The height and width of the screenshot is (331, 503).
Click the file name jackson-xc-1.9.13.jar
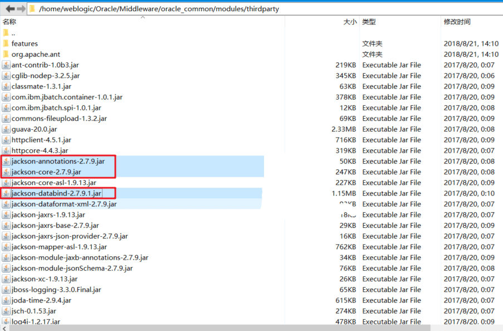coord(44,279)
